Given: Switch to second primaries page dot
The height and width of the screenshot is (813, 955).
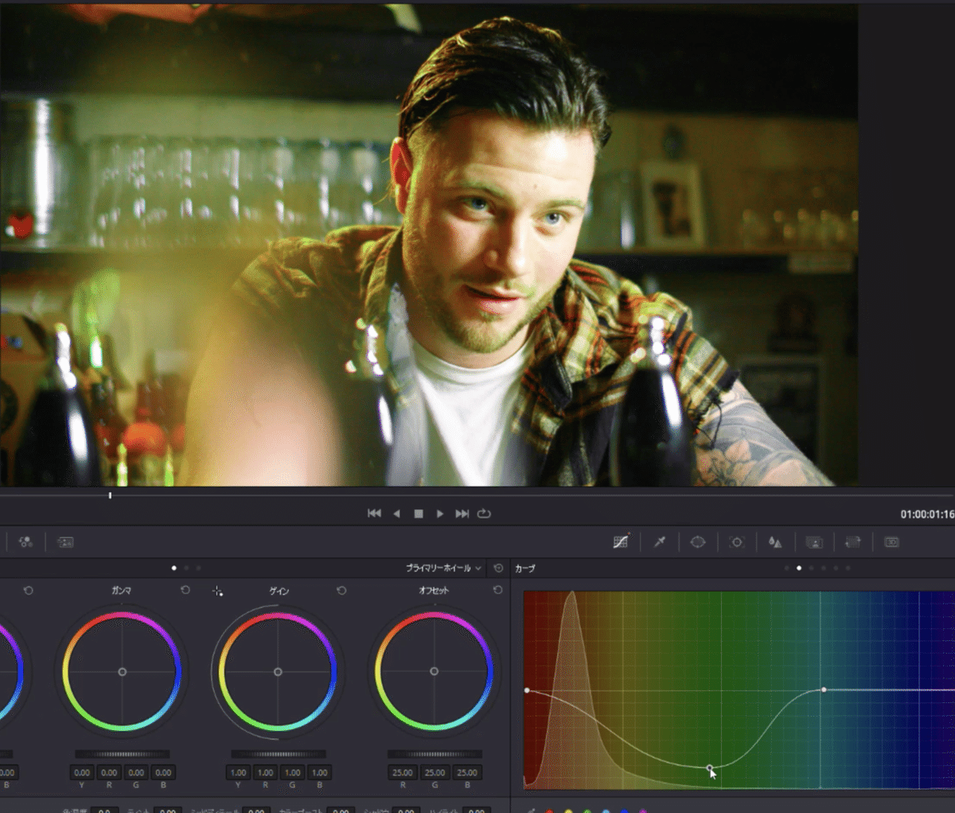Looking at the screenshot, I should 186,568.
